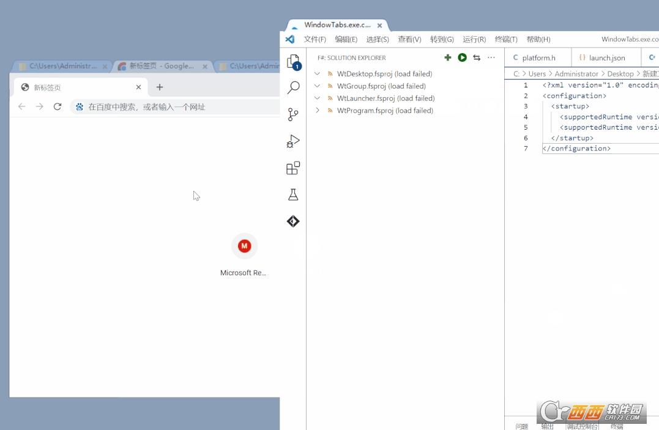Open the 转到(G) menu
659x430 pixels.
(442, 39)
